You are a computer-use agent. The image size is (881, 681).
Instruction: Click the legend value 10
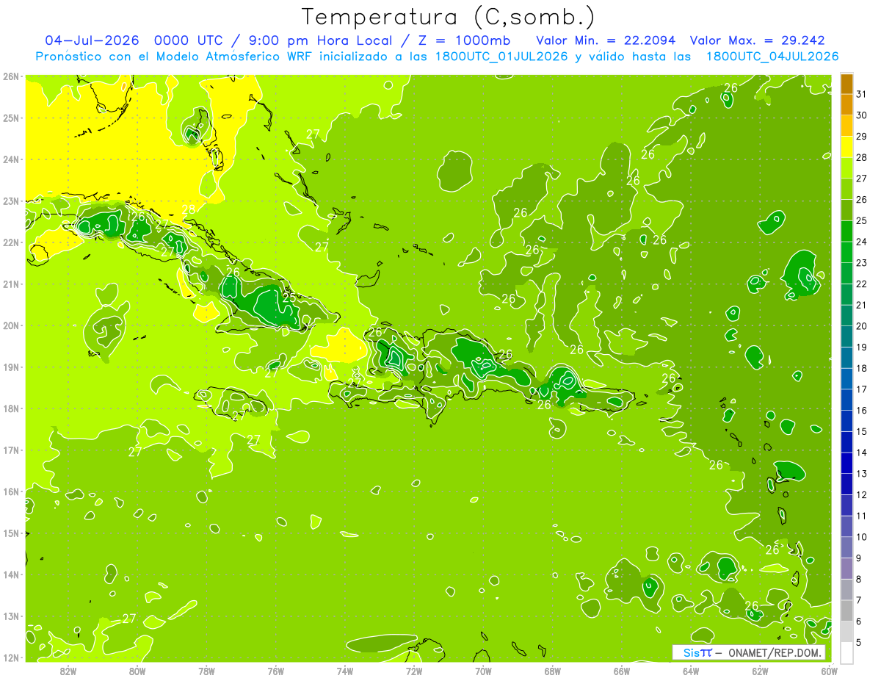[x=861, y=537]
